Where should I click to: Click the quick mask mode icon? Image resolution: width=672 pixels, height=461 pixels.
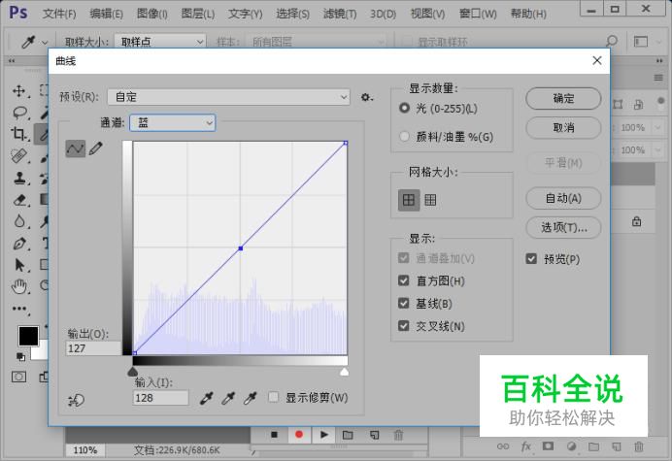18,377
